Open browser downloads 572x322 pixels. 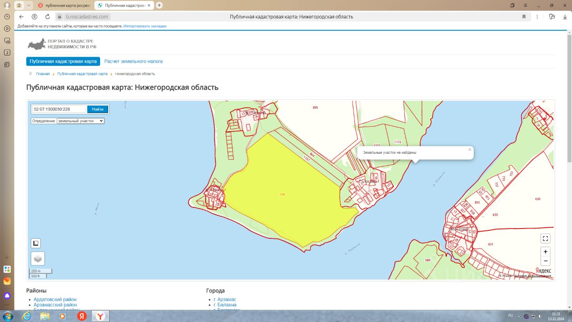[x=564, y=17]
